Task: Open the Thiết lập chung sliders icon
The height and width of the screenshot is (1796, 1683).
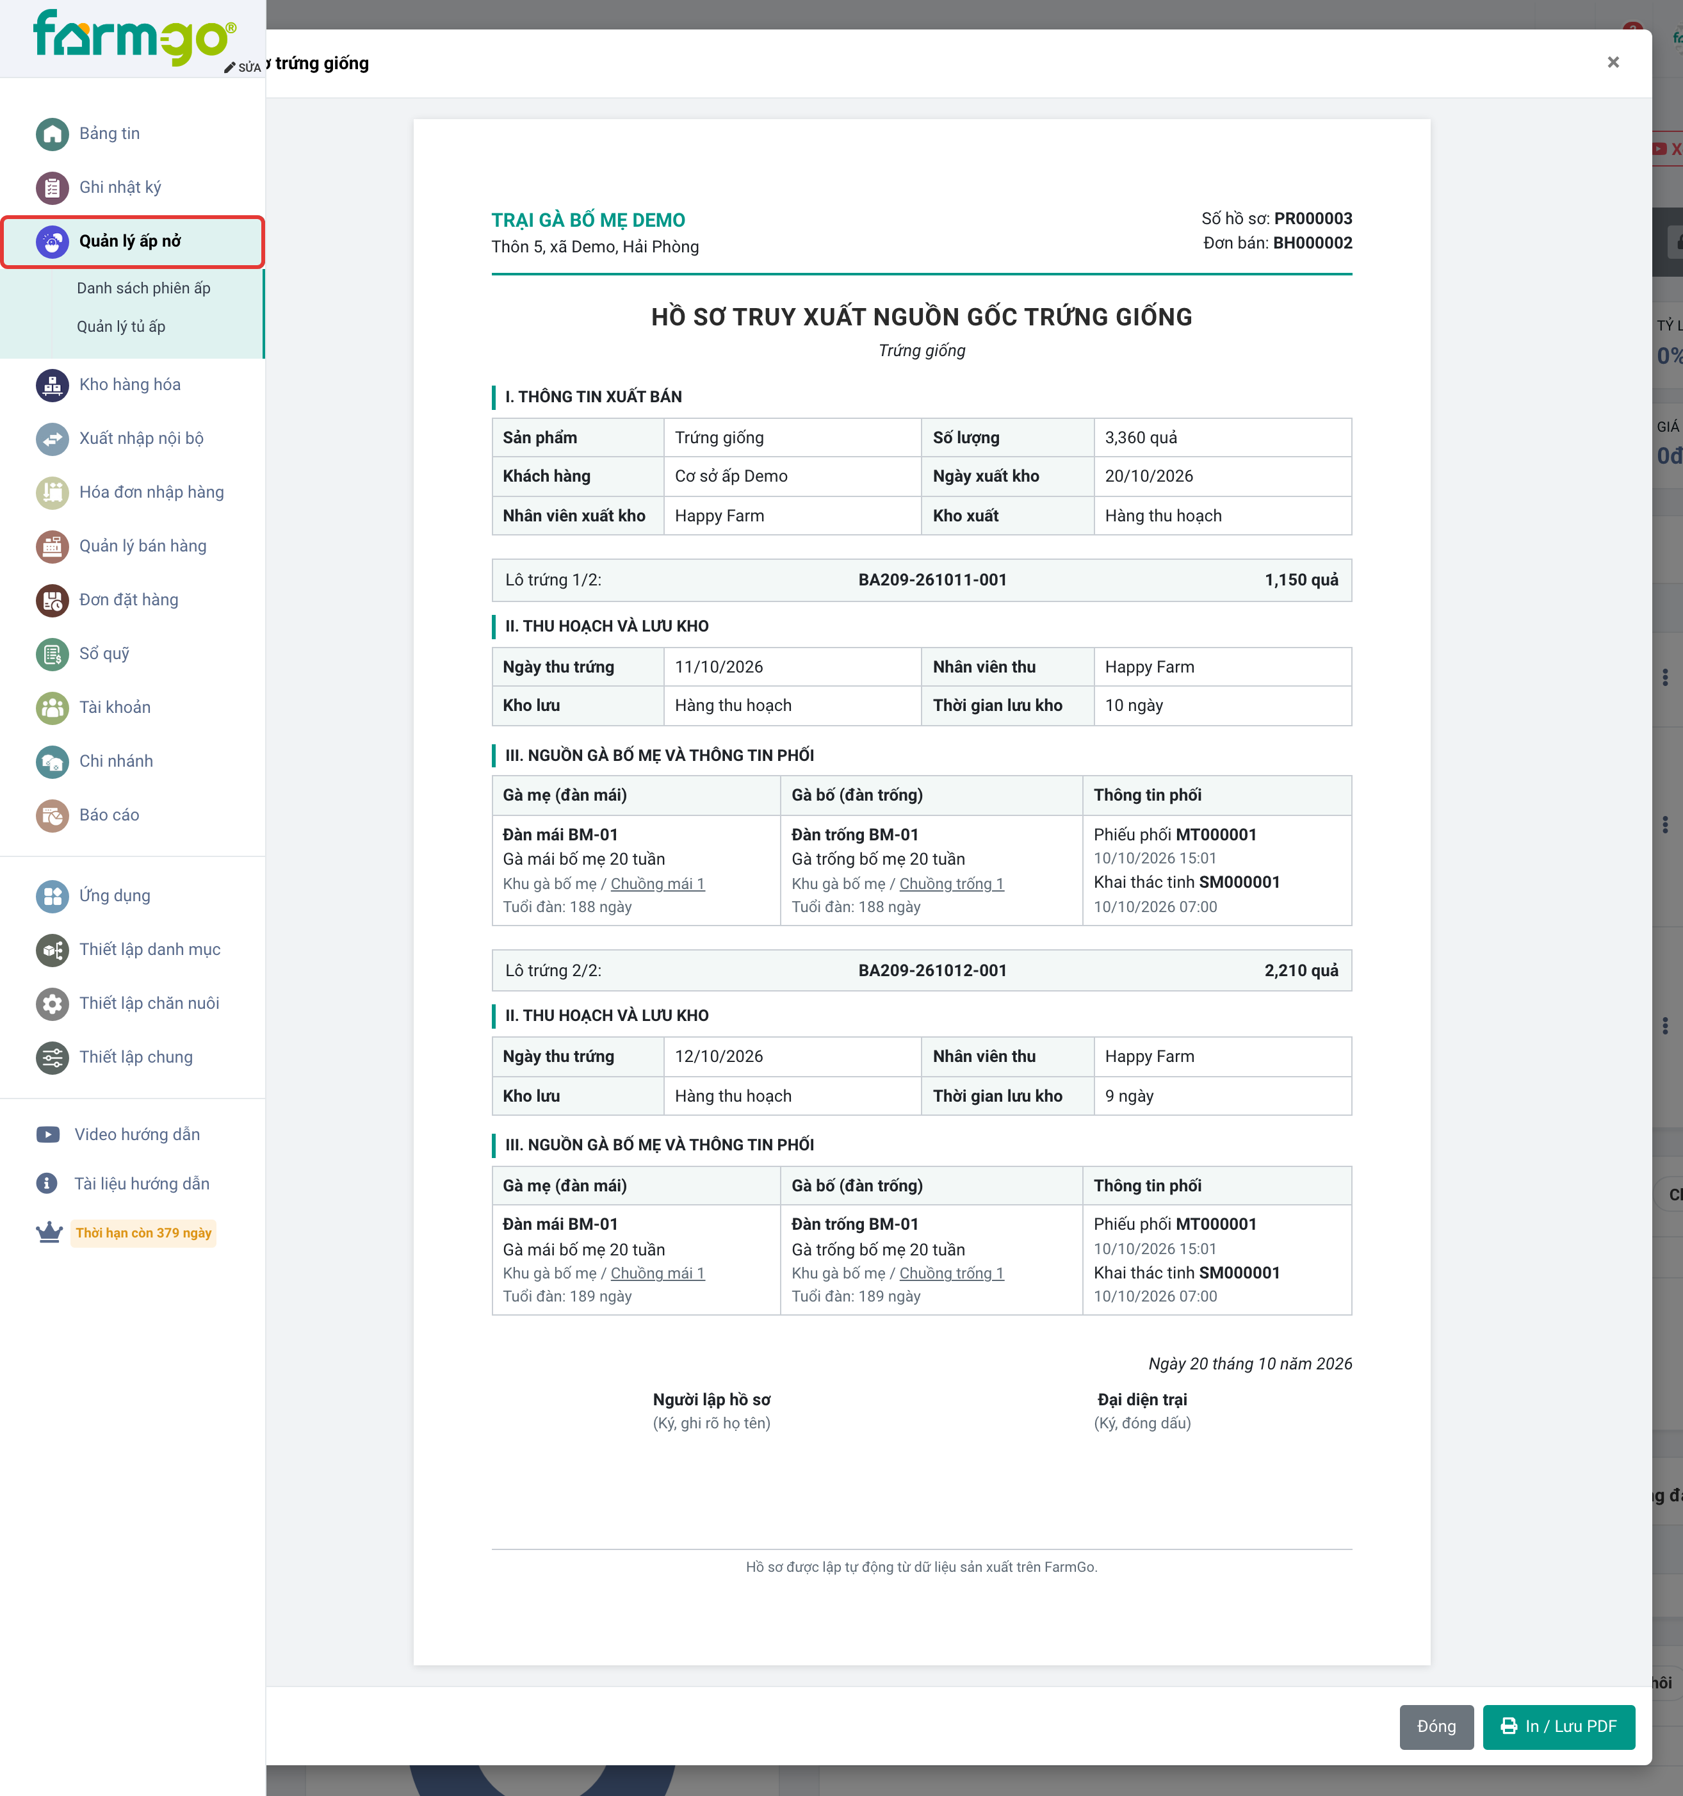Action: coord(53,1057)
